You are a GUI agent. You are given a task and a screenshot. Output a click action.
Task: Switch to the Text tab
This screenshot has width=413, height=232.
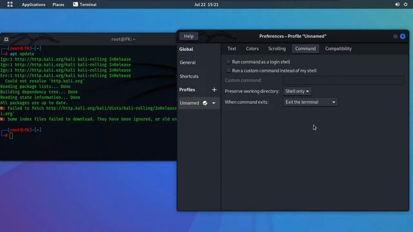(x=232, y=49)
